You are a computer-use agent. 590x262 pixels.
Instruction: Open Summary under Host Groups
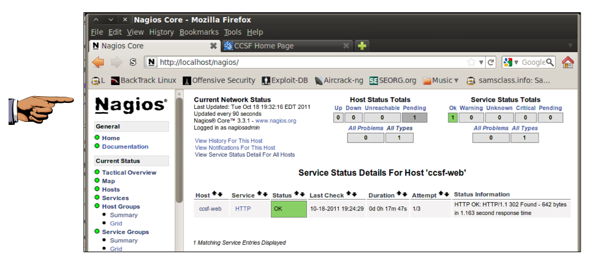click(x=124, y=215)
